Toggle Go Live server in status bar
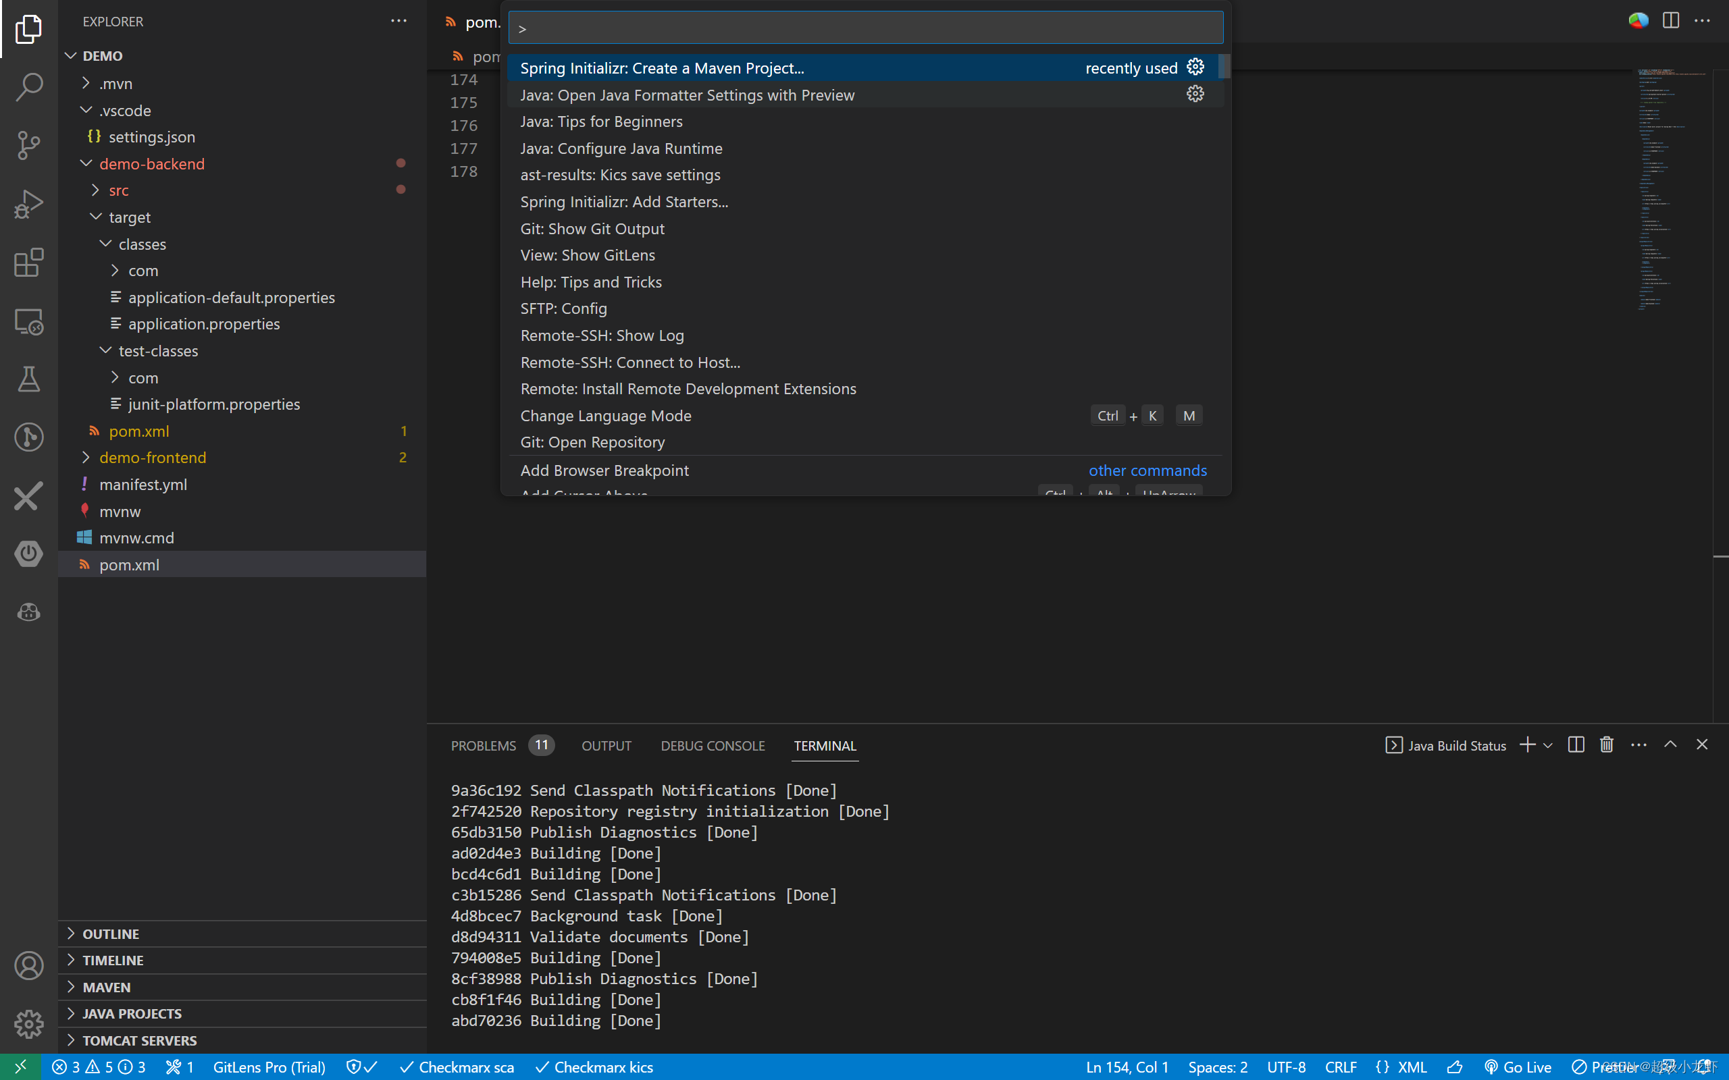This screenshot has height=1080, width=1729. click(1518, 1067)
